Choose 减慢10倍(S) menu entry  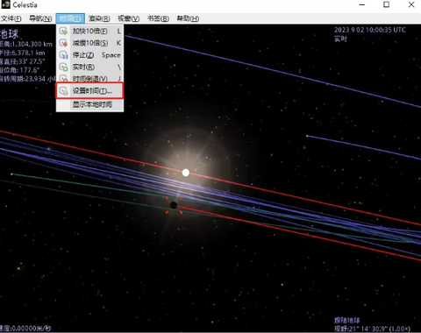coord(90,43)
